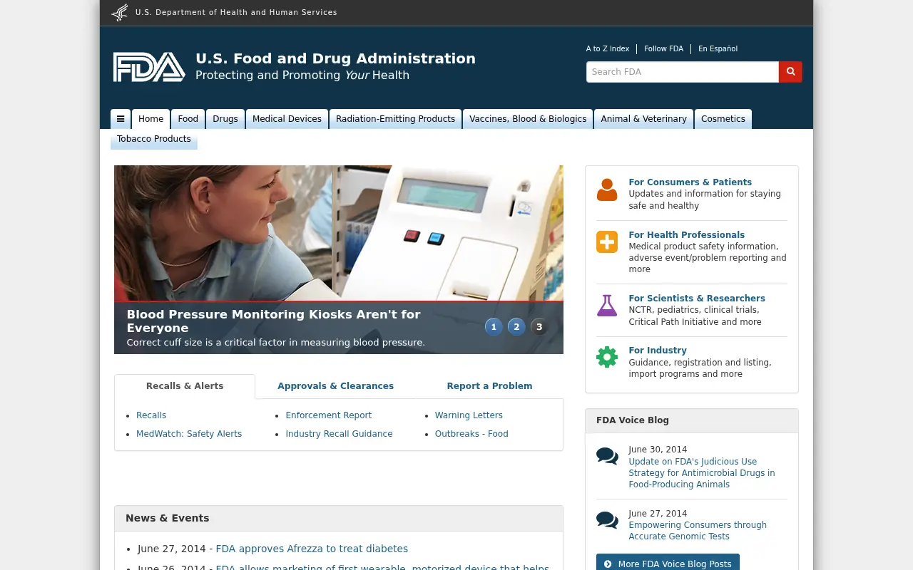
Task: Click the For Industry gear icon
Action: pyautogui.click(x=607, y=357)
